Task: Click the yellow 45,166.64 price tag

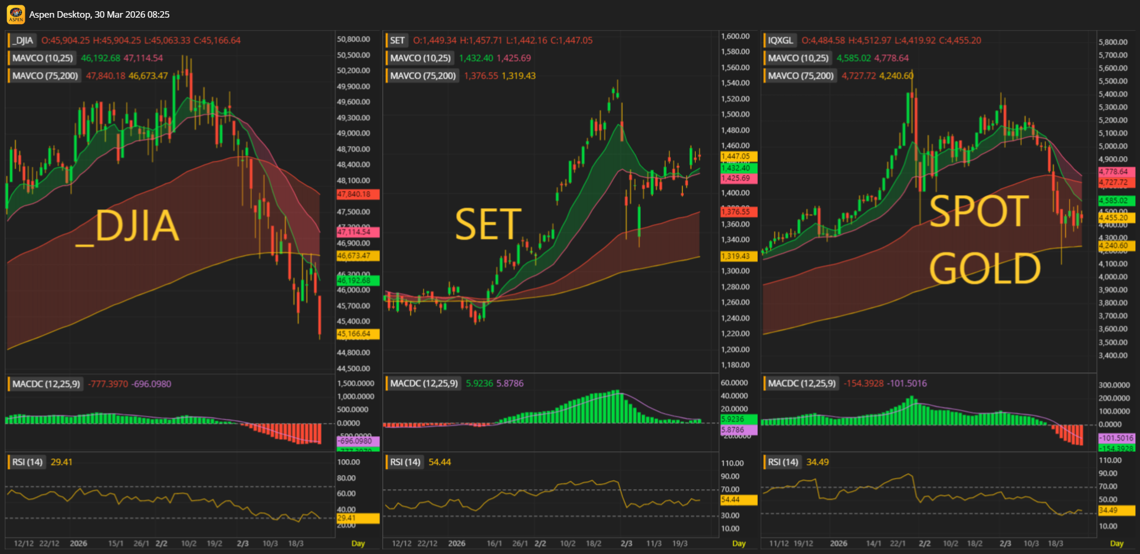Action: (358, 334)
